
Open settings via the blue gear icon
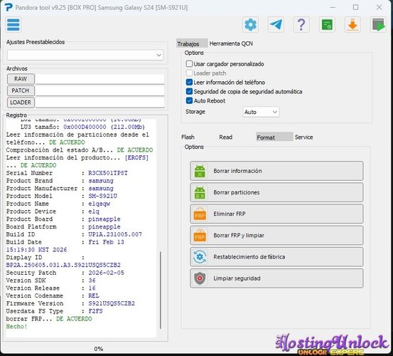pyautogui.click(x=250, y=25)
